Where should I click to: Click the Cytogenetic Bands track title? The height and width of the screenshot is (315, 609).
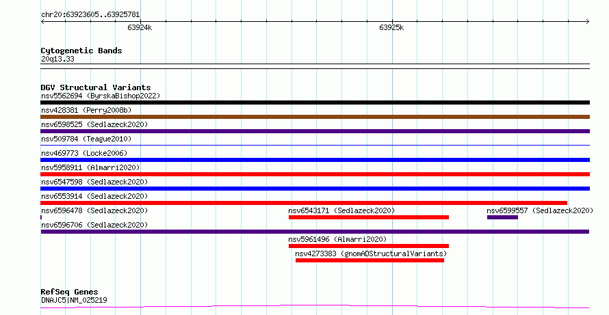tap(81, 51)
